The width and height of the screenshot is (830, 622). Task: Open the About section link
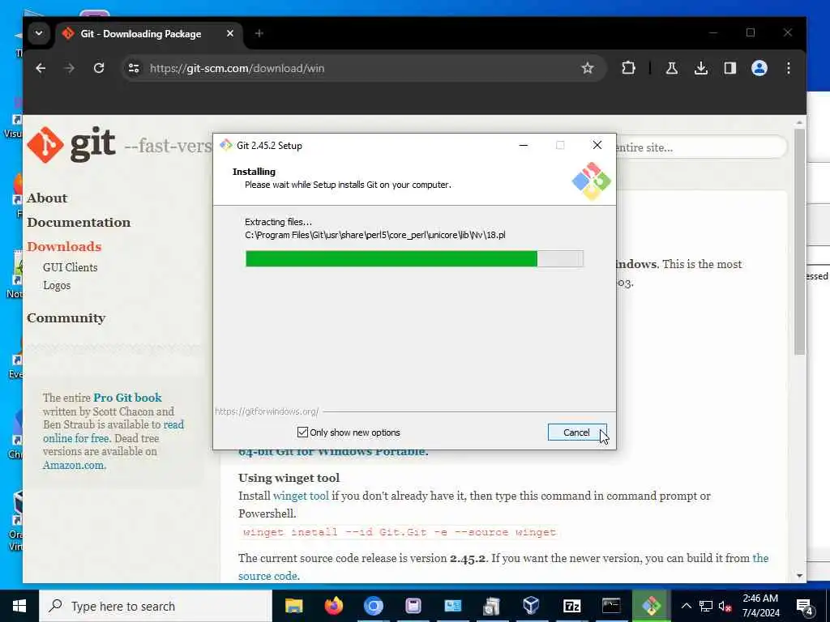tap(47, 198)
